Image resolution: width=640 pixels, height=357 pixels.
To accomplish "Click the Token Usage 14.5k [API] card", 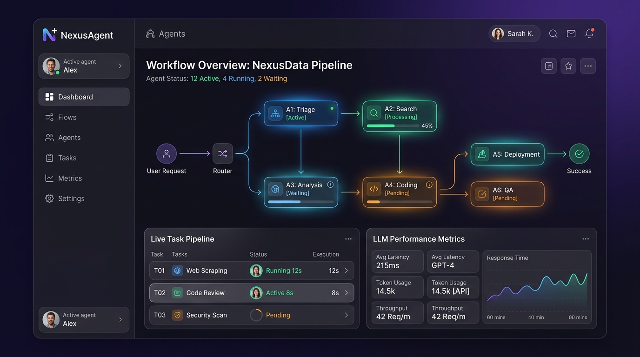I will [453, 287].
